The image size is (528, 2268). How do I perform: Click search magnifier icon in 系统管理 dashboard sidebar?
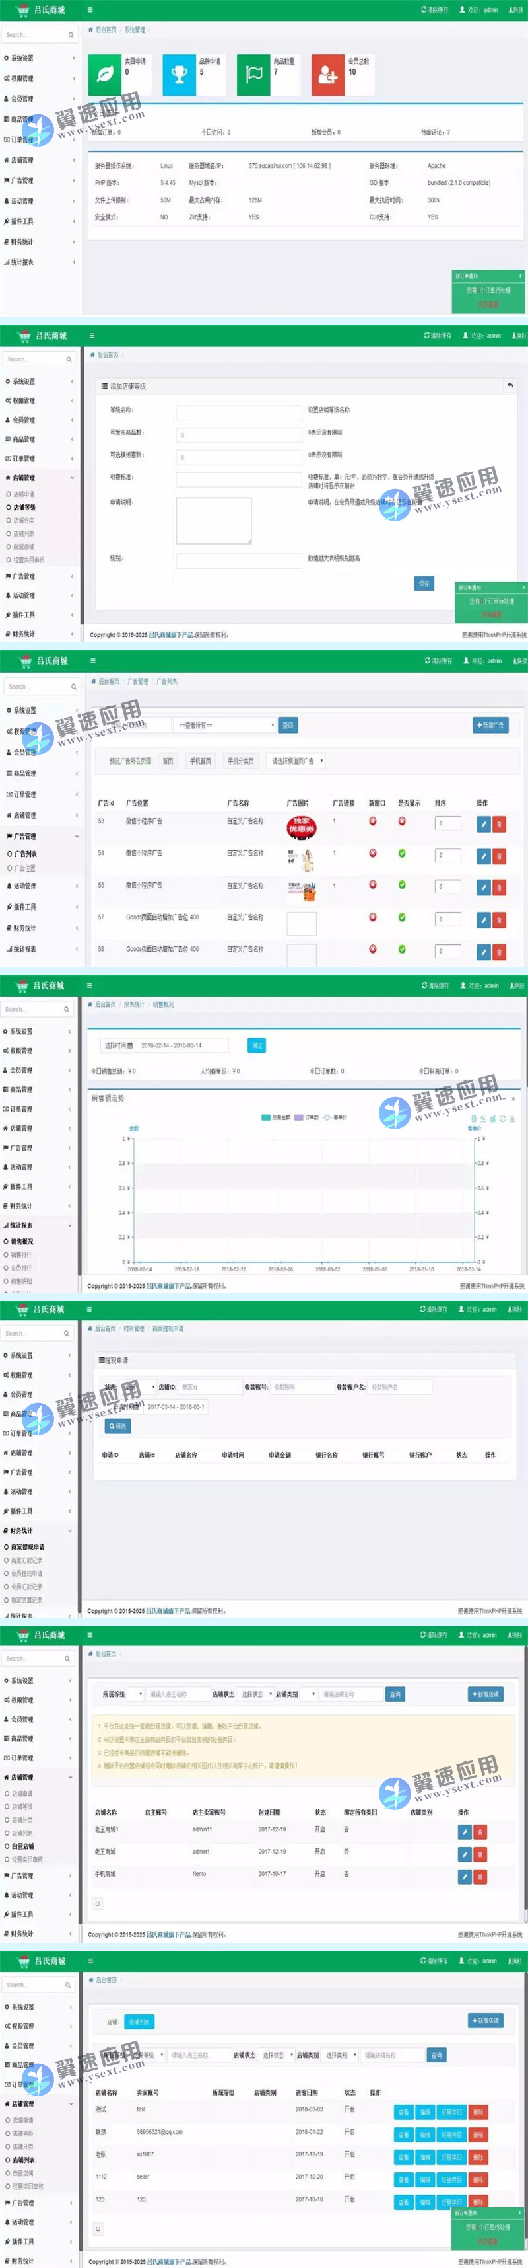coord(71,35)
